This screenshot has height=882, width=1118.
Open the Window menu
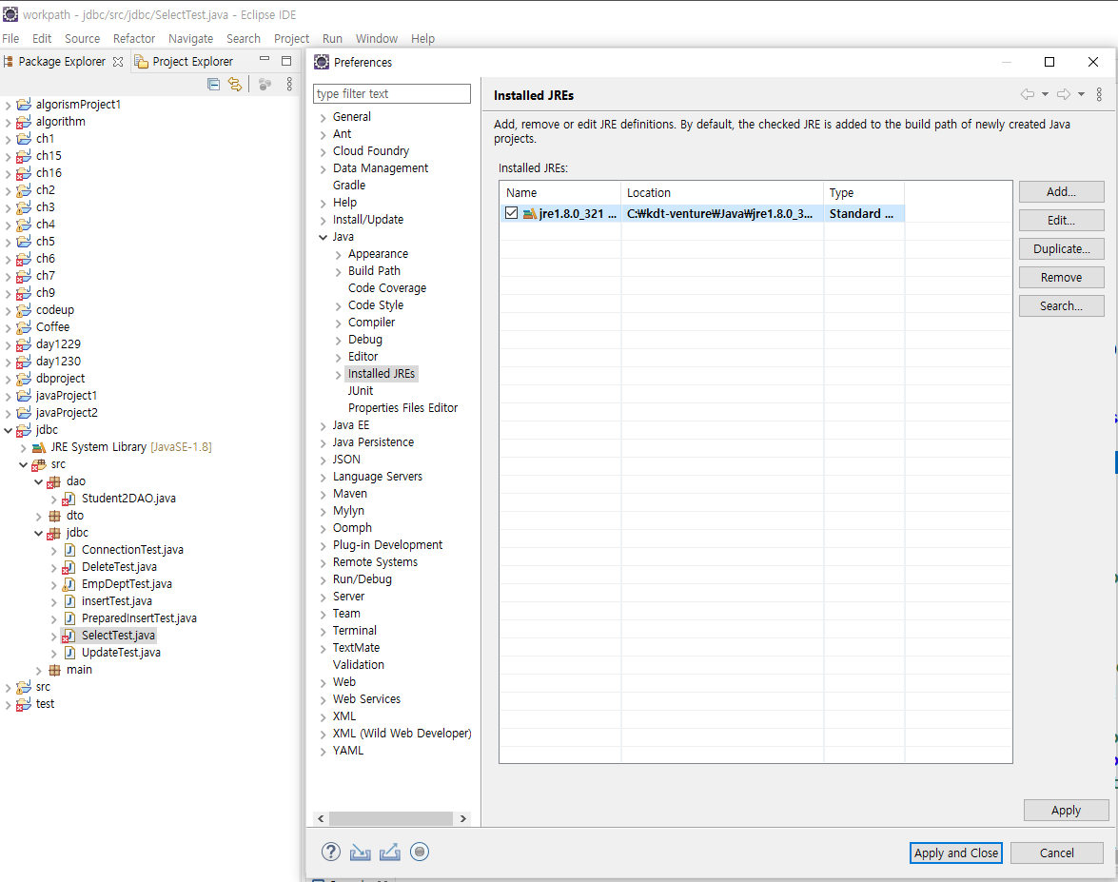pyautogui.click(x=377, y=38)
